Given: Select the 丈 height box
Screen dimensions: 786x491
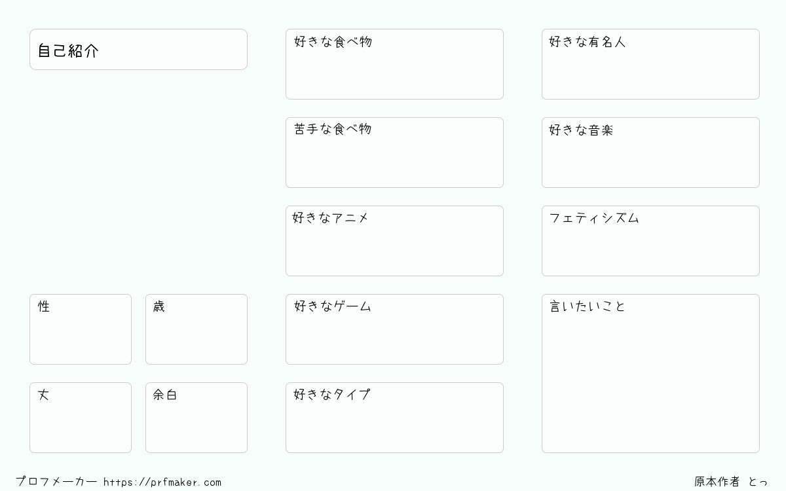Looking at the screenshot, I should 81,418.
